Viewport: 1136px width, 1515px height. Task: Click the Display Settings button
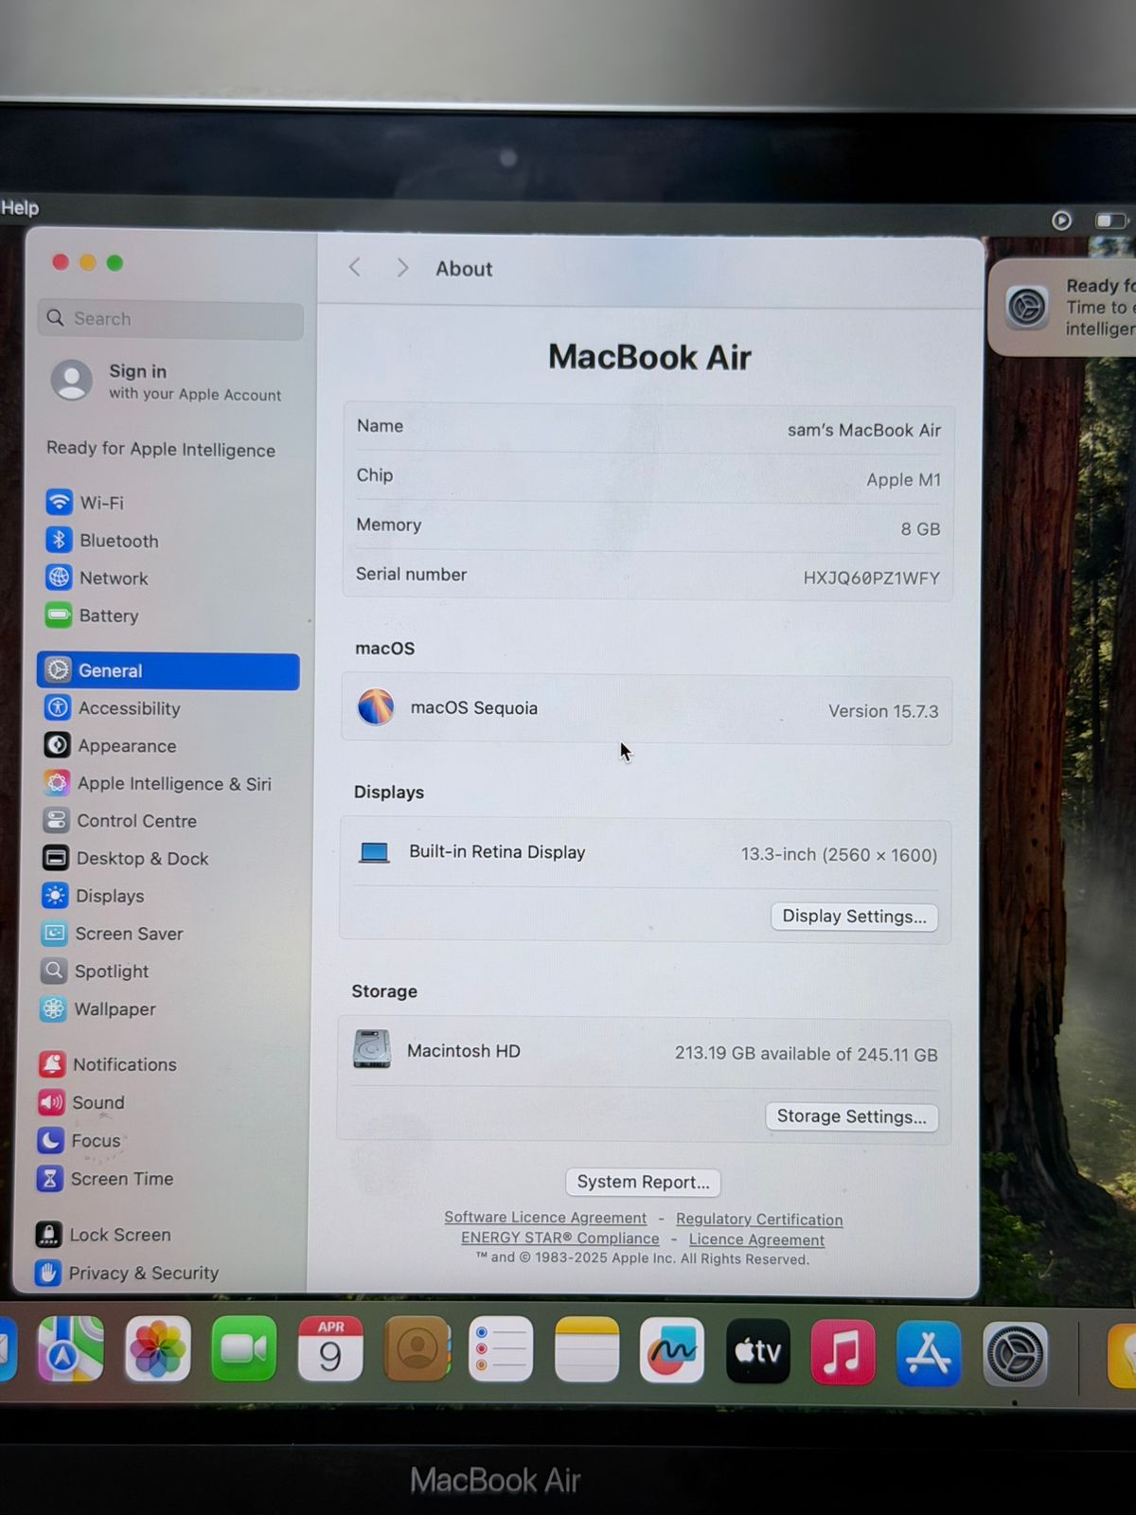(854, 917)
